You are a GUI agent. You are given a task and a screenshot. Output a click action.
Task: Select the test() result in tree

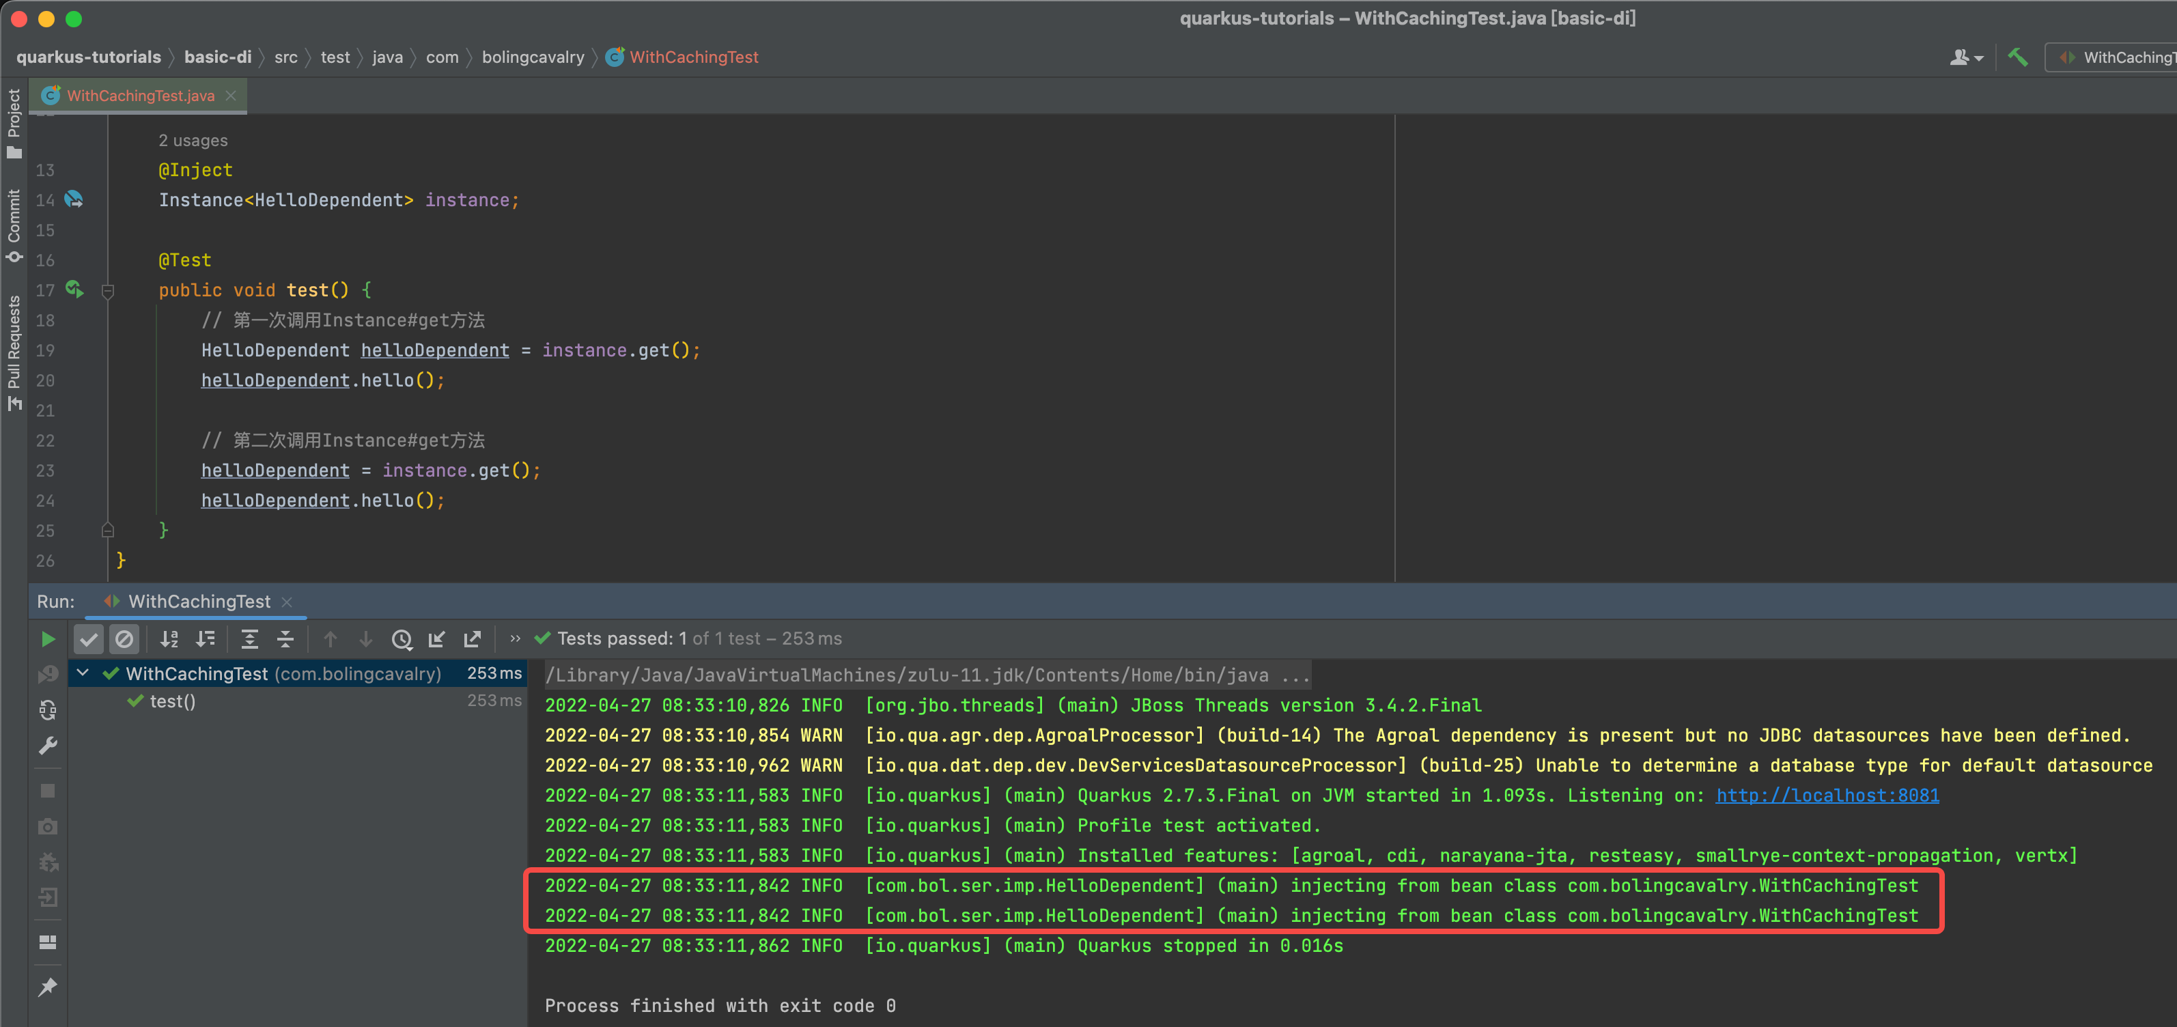[172, 701]
